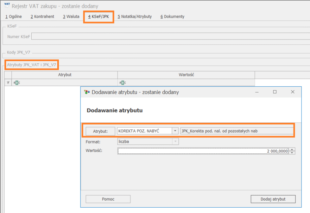
Task: Go to the Notatka/Atrybuty tab
Action: (134, 17)
